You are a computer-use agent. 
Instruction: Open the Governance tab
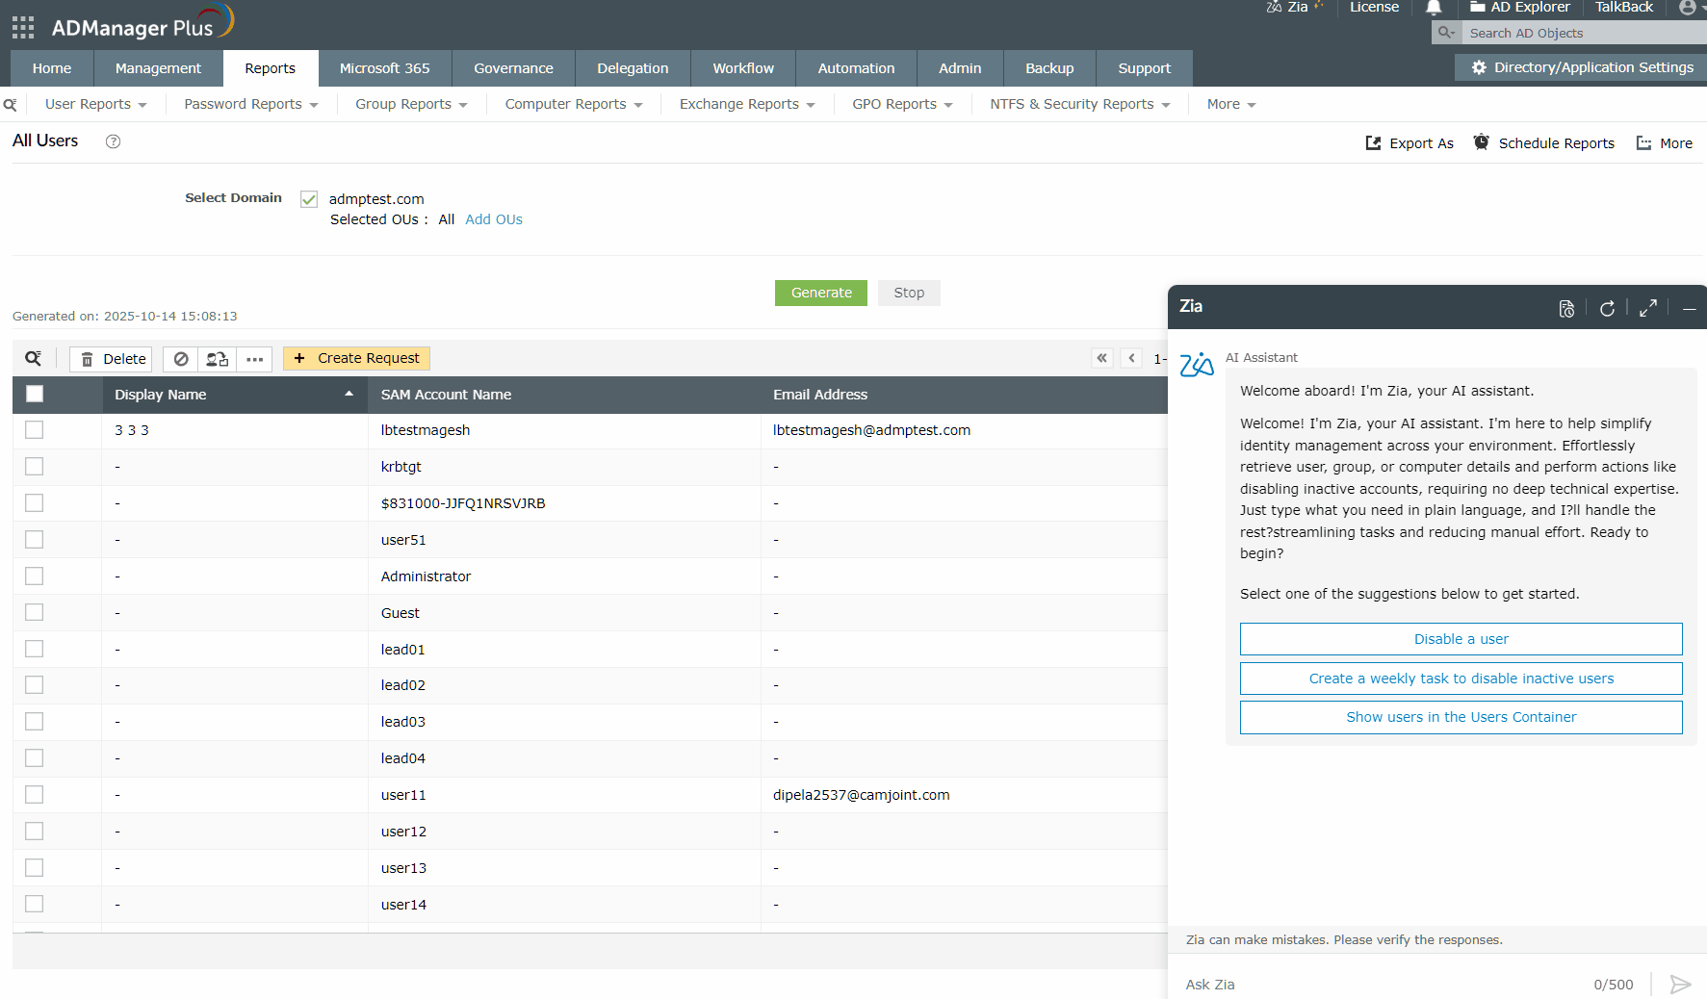pyautogui.click(x=513, y=68)
